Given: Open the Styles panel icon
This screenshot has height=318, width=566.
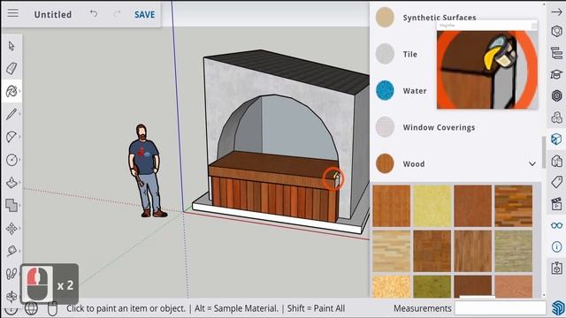Looking at the screenshot, I should pyautogui.click(x=556, y=161).
